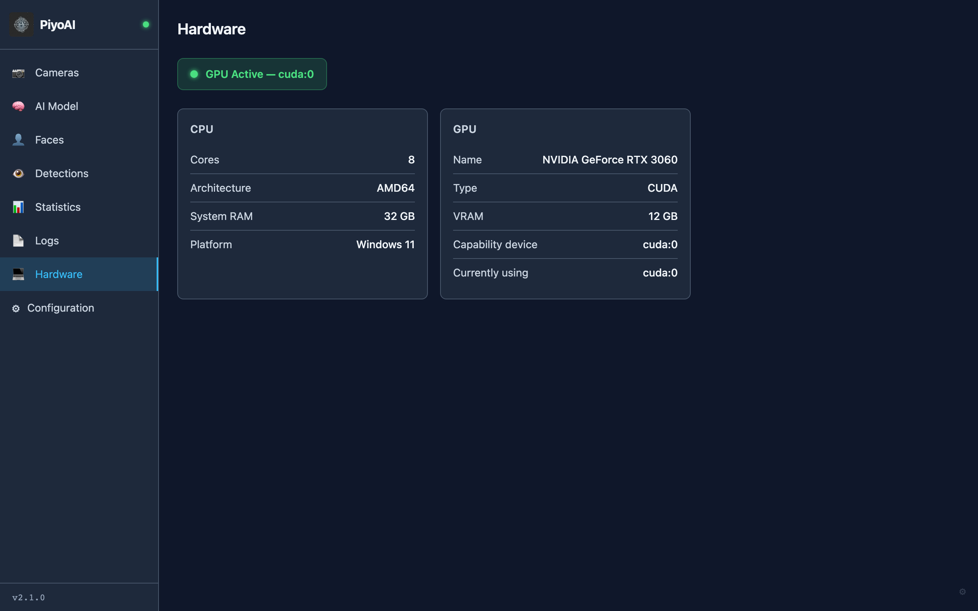The height and width of the screenshot is (611, 978).
Task: Click the CUDA type value
Action: pyautogui.click(x=662, y=188)
